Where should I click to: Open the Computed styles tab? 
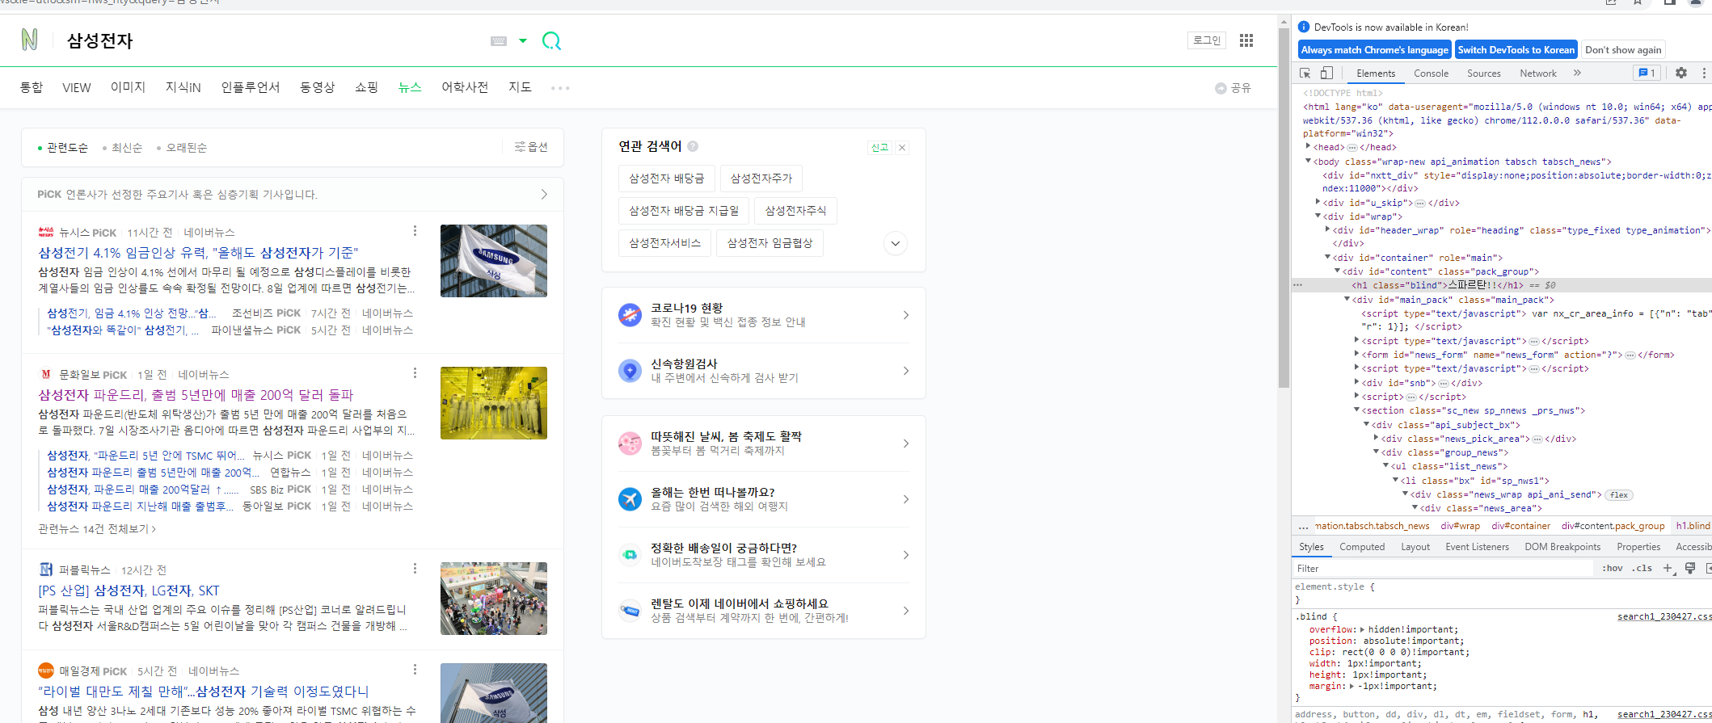pyautogui.click(x=1362, y=547)
